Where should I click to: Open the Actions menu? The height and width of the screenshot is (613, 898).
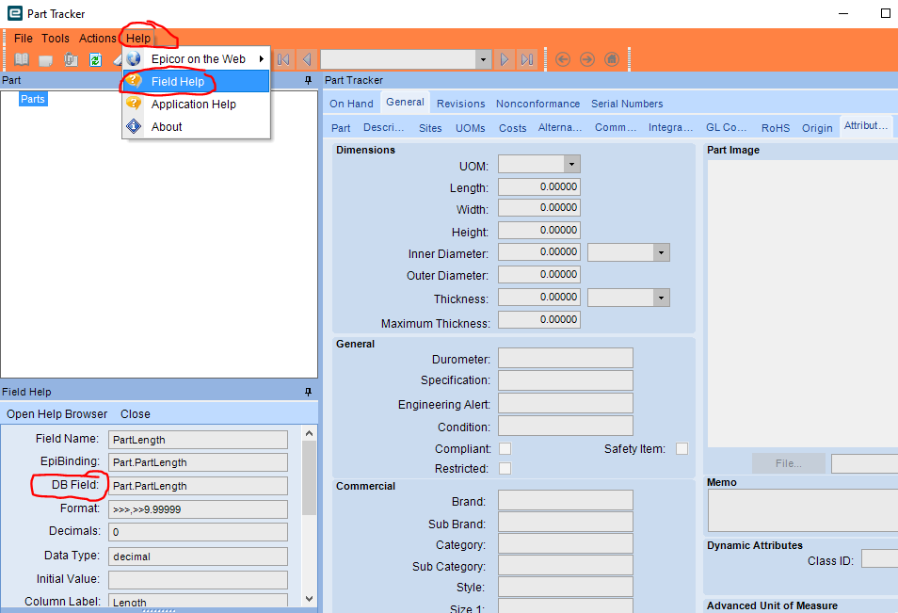click(97, 39)
